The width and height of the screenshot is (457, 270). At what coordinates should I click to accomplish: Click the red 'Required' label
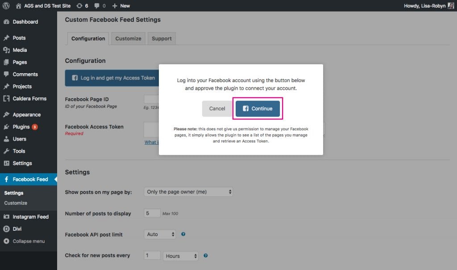click(74, 133)
